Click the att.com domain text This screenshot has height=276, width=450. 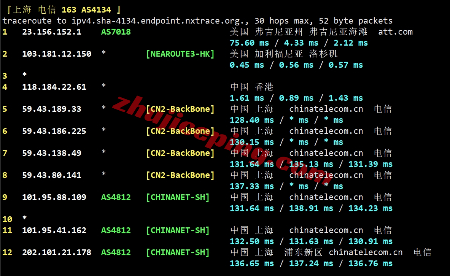point(395,32)
